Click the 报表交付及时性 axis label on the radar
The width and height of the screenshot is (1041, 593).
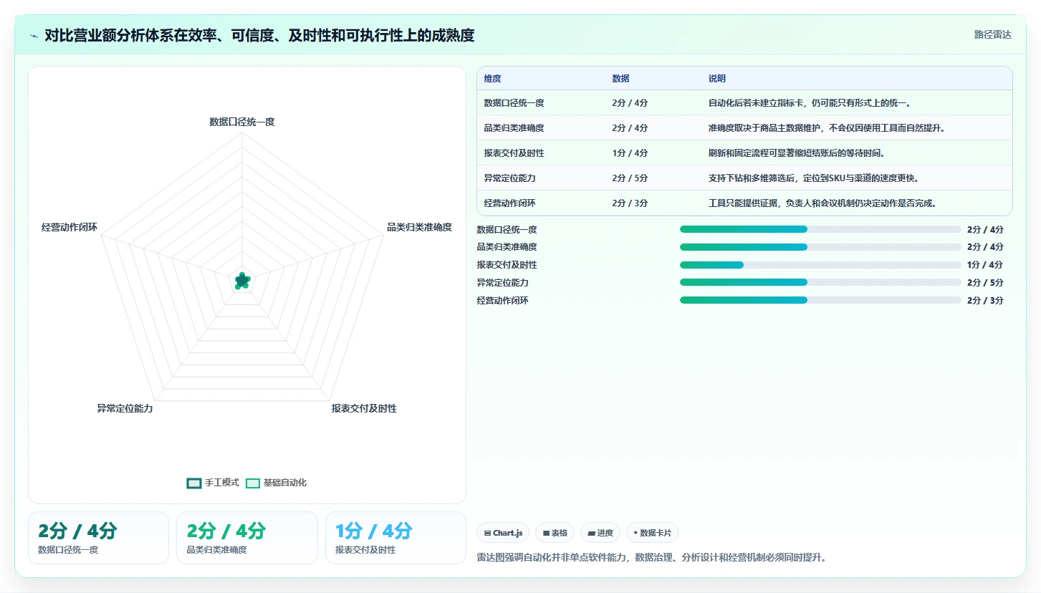coord(364,408)
